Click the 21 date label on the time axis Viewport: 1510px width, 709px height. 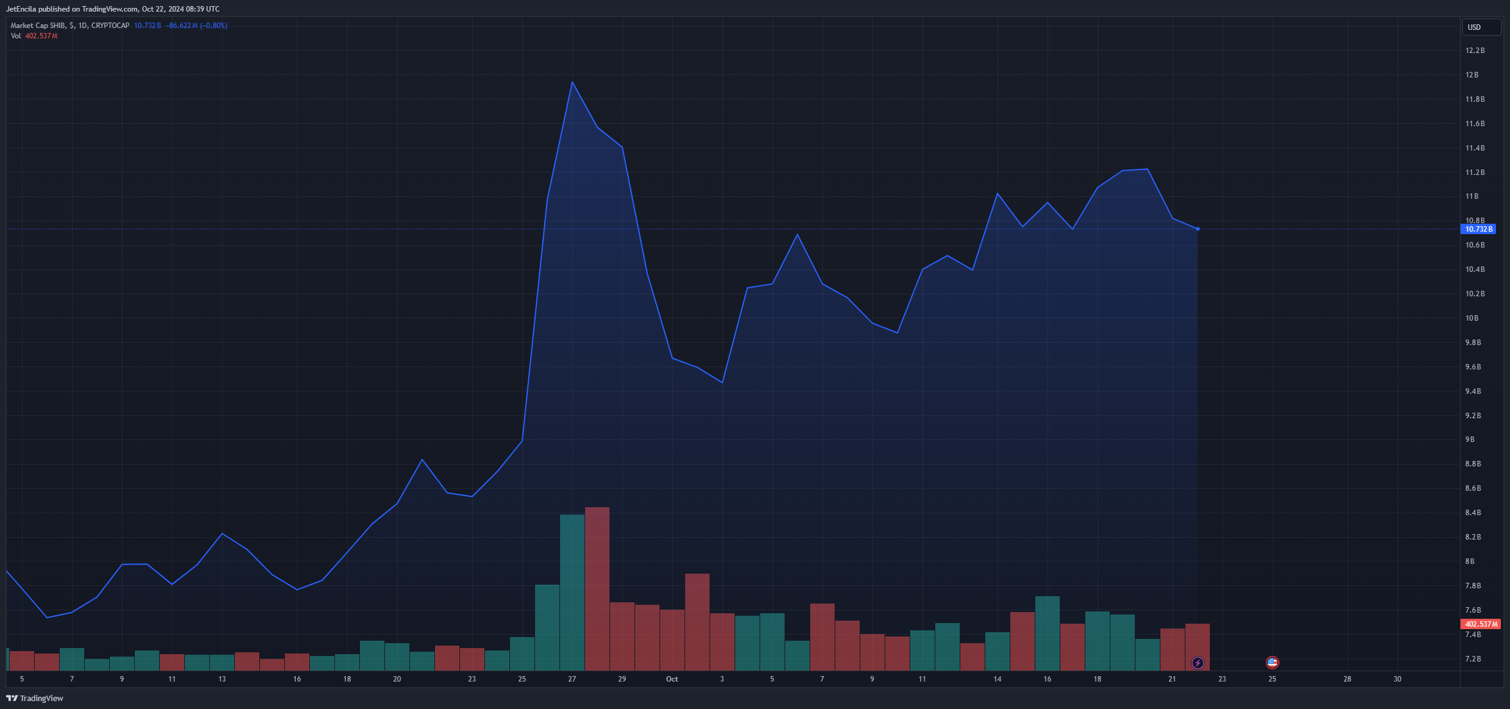1172,679
